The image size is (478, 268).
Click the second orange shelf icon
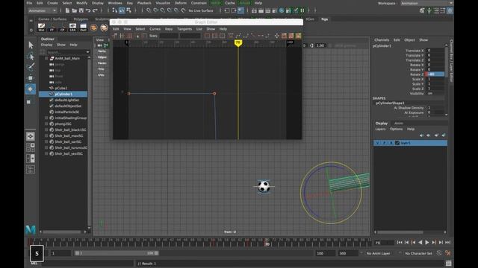coord(104,28)
